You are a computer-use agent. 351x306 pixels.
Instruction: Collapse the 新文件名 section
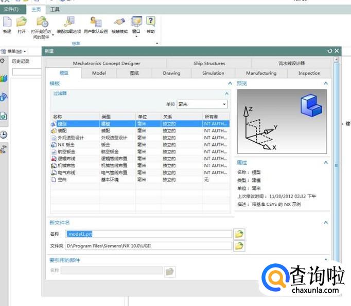[326, 222]
